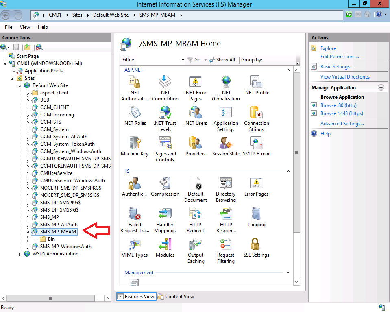Image resolution: width=390 pixels, height=312 pixels.
Task: Select the Bin folder under SMS_MP_MBAM
Action: click(51, 239)
